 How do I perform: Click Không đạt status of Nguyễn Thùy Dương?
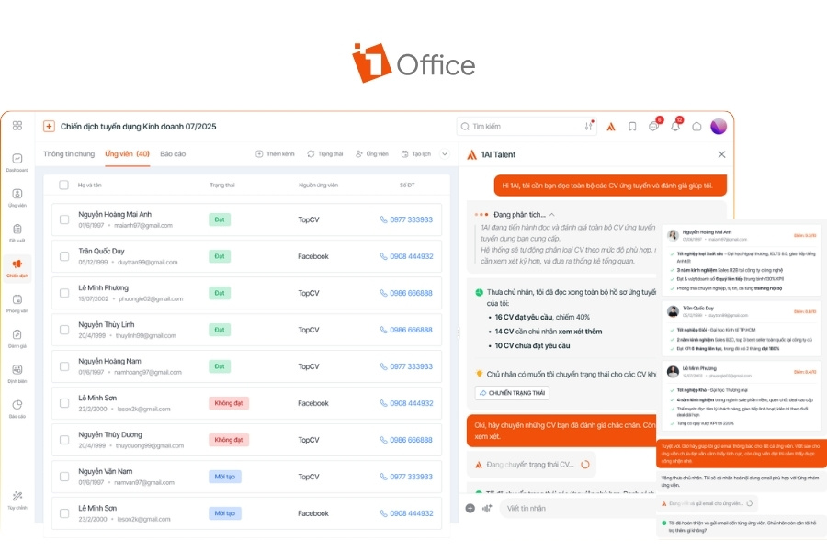(229, 440)
